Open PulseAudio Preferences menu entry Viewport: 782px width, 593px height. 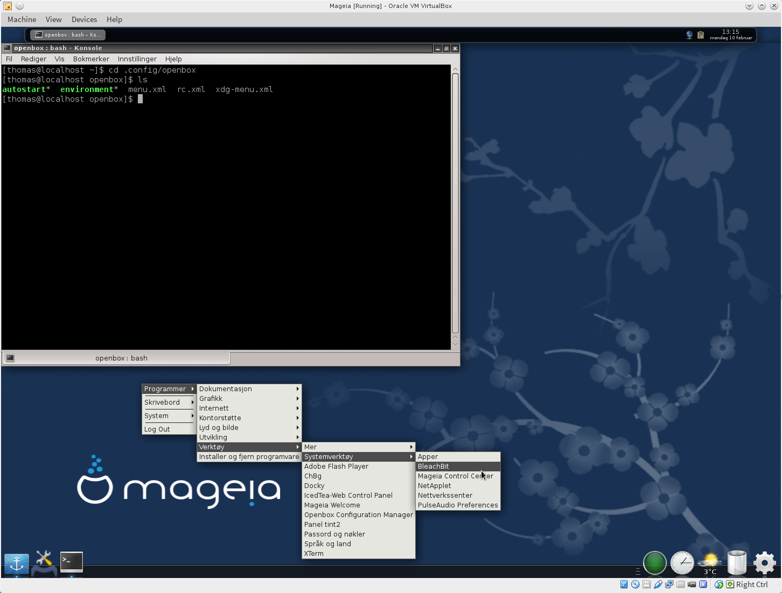[458, 505]
